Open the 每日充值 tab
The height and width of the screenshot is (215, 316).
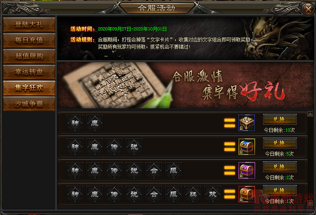29,40
